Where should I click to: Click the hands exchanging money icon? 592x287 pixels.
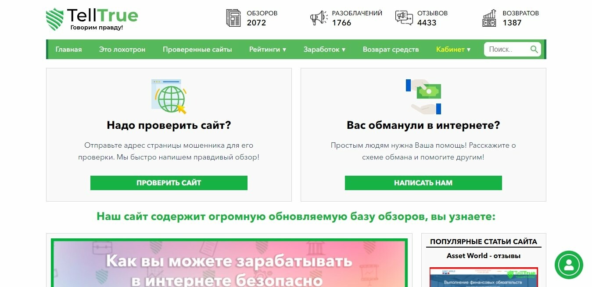pos(423,97)
